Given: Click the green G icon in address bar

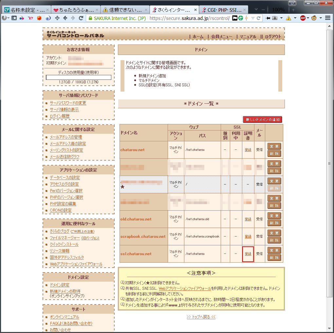Looking at the screenshot, I should click(241, 18).
